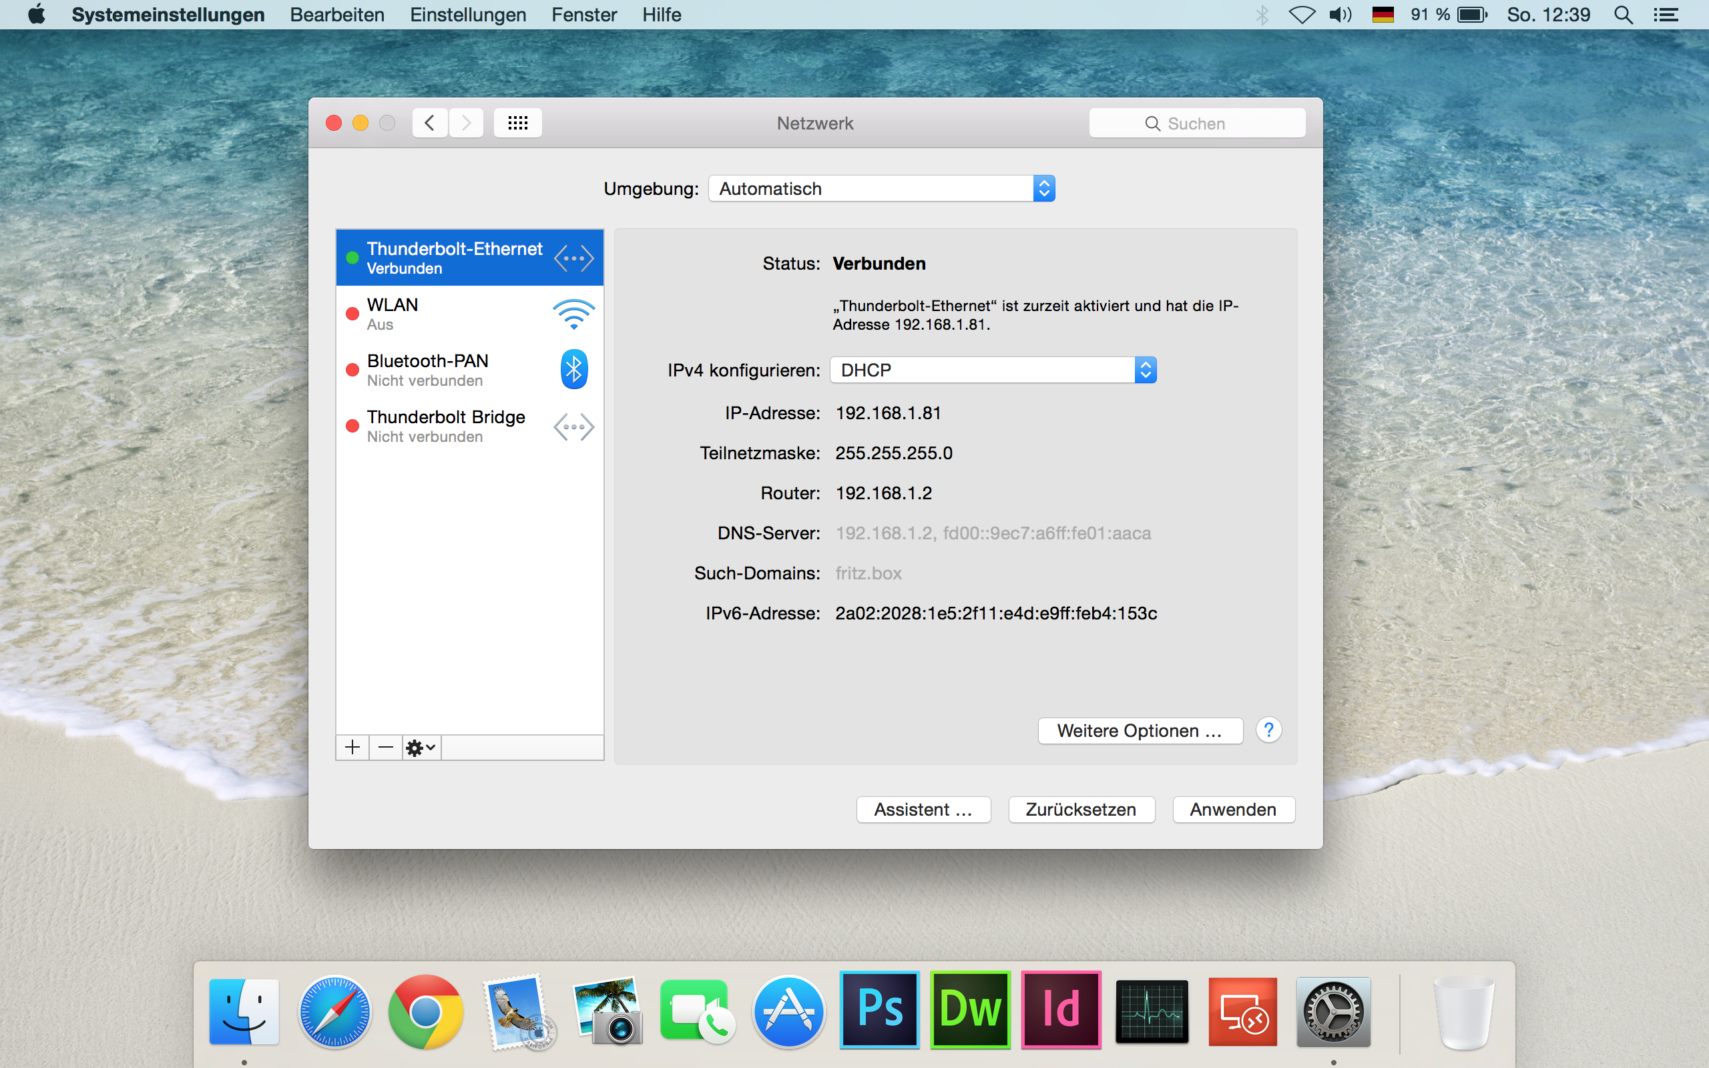Open Google Chrome in the Dock
This screenshot has width=1709, height=1068.
[x=425, y=1011]
